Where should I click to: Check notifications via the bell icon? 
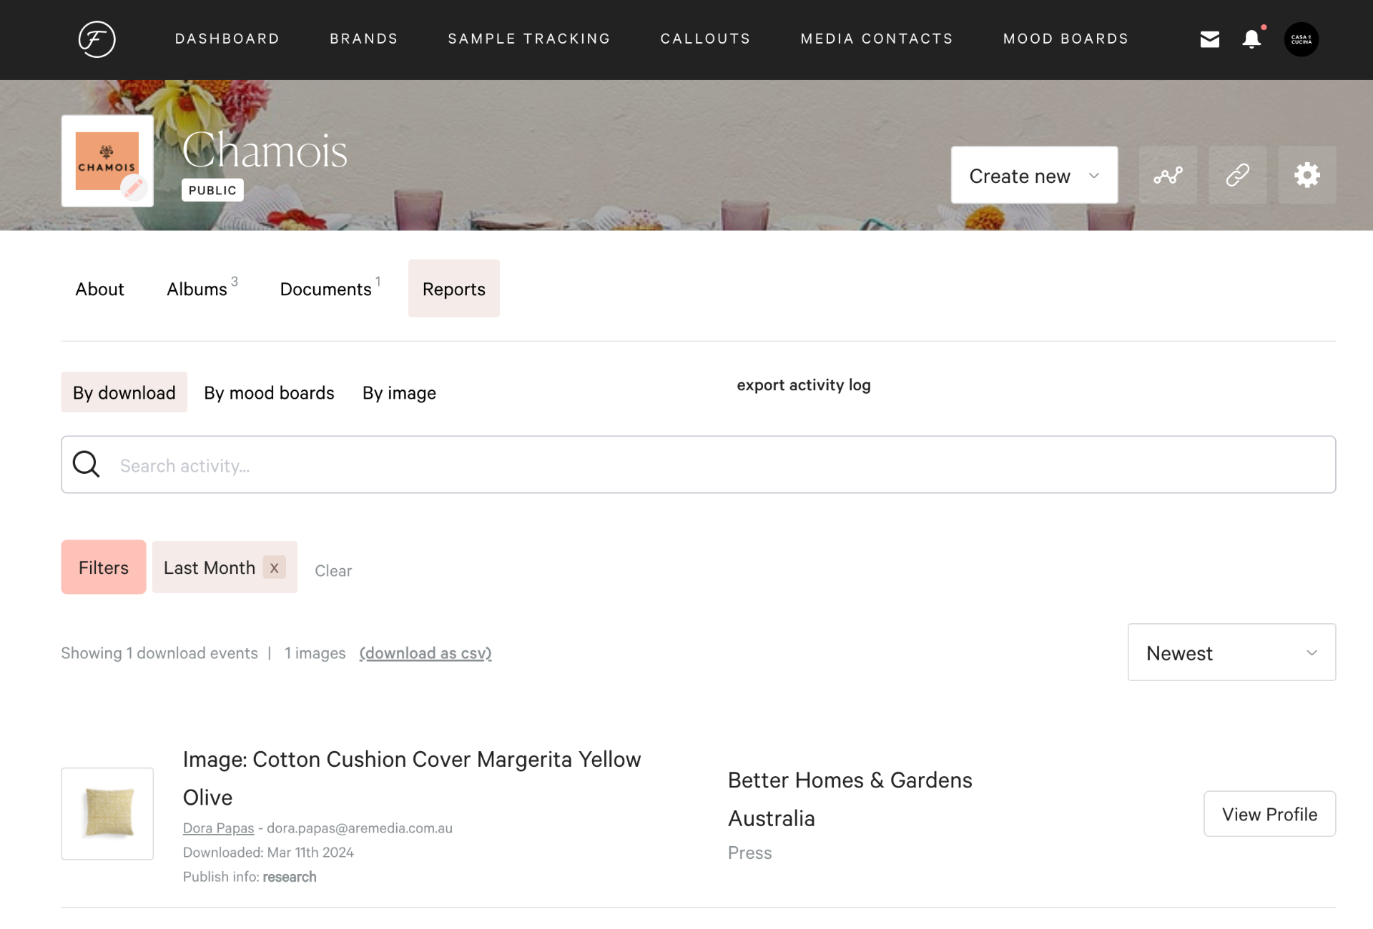(1251, 40)
